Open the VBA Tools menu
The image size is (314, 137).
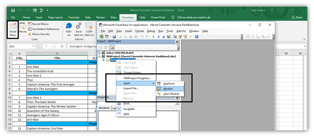point(170,31)
